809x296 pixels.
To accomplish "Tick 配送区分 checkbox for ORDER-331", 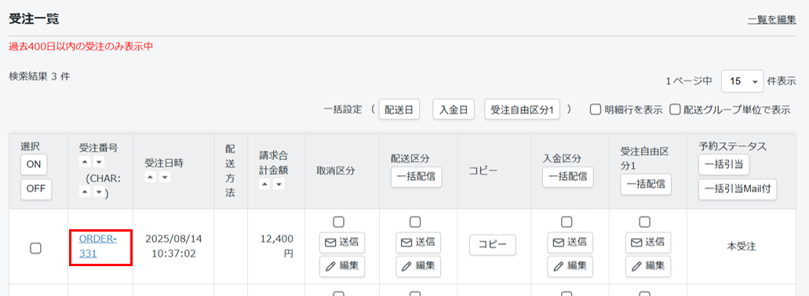I will 415,222.
